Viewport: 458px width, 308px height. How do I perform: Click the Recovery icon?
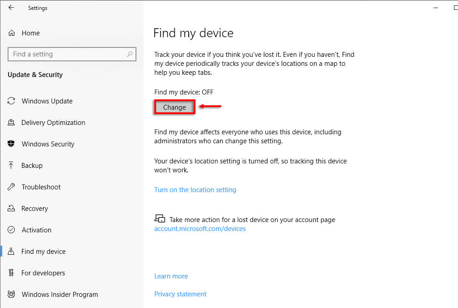pyautogui.click(x=12, y=209)
